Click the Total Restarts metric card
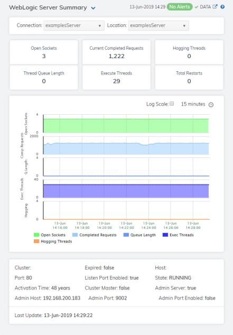233x335 pixels. pyautogui.click(x=189, y=77)
